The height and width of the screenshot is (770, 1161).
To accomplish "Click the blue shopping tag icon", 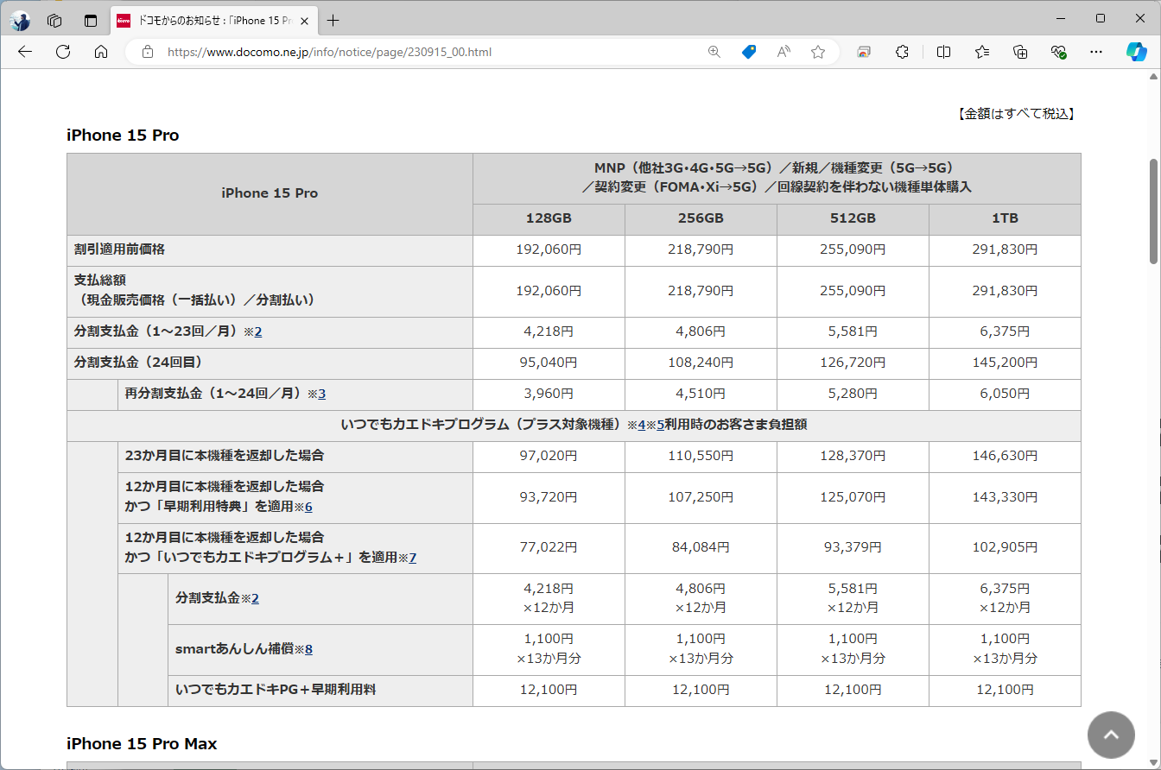I will (x=748, y=52).
